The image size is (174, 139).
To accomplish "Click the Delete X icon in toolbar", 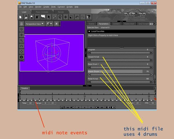I will click(x=37, y=17).
